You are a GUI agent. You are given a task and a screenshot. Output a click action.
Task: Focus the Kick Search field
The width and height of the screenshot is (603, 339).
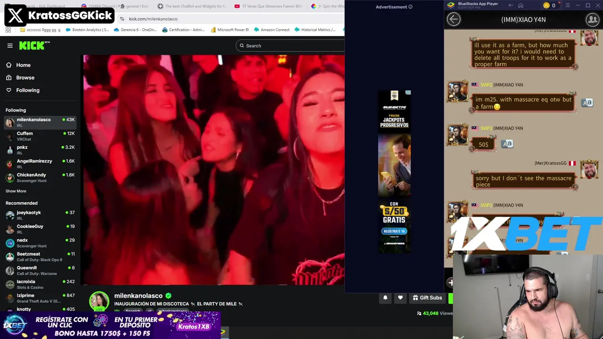pyautogui.click(x=290, y=46)
